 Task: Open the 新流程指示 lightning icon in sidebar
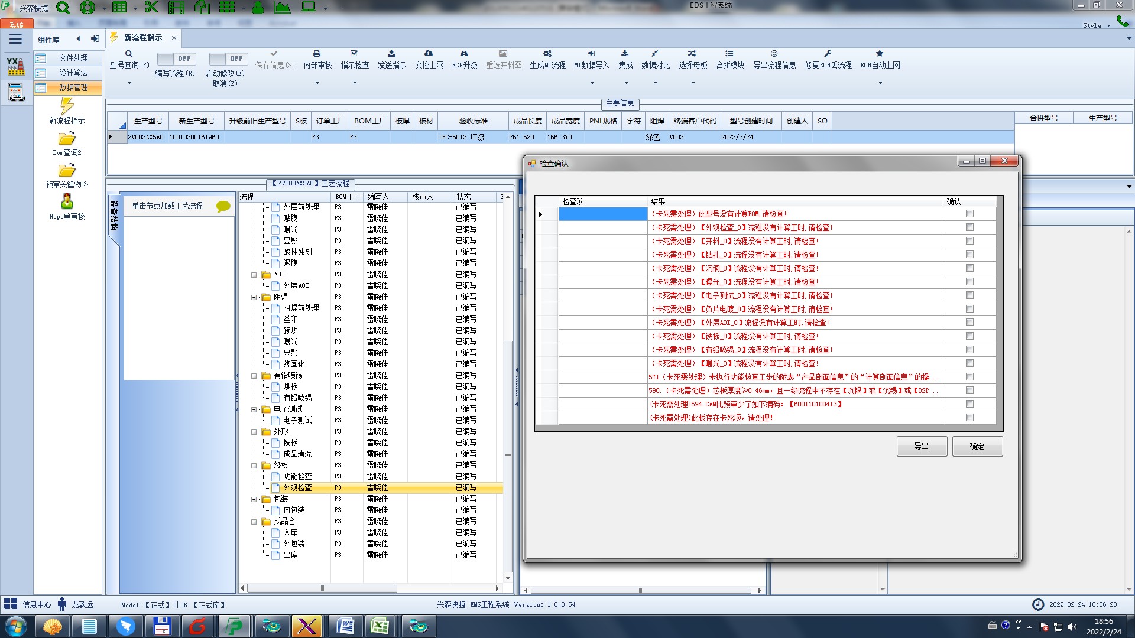pos(67,106)
